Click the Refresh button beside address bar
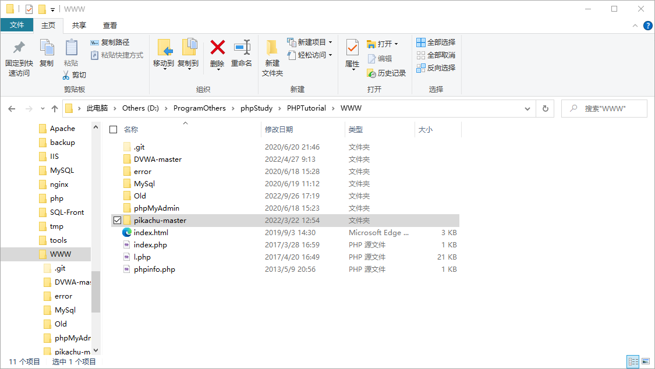This screenshot has height=369, width=655. (545, 109)
